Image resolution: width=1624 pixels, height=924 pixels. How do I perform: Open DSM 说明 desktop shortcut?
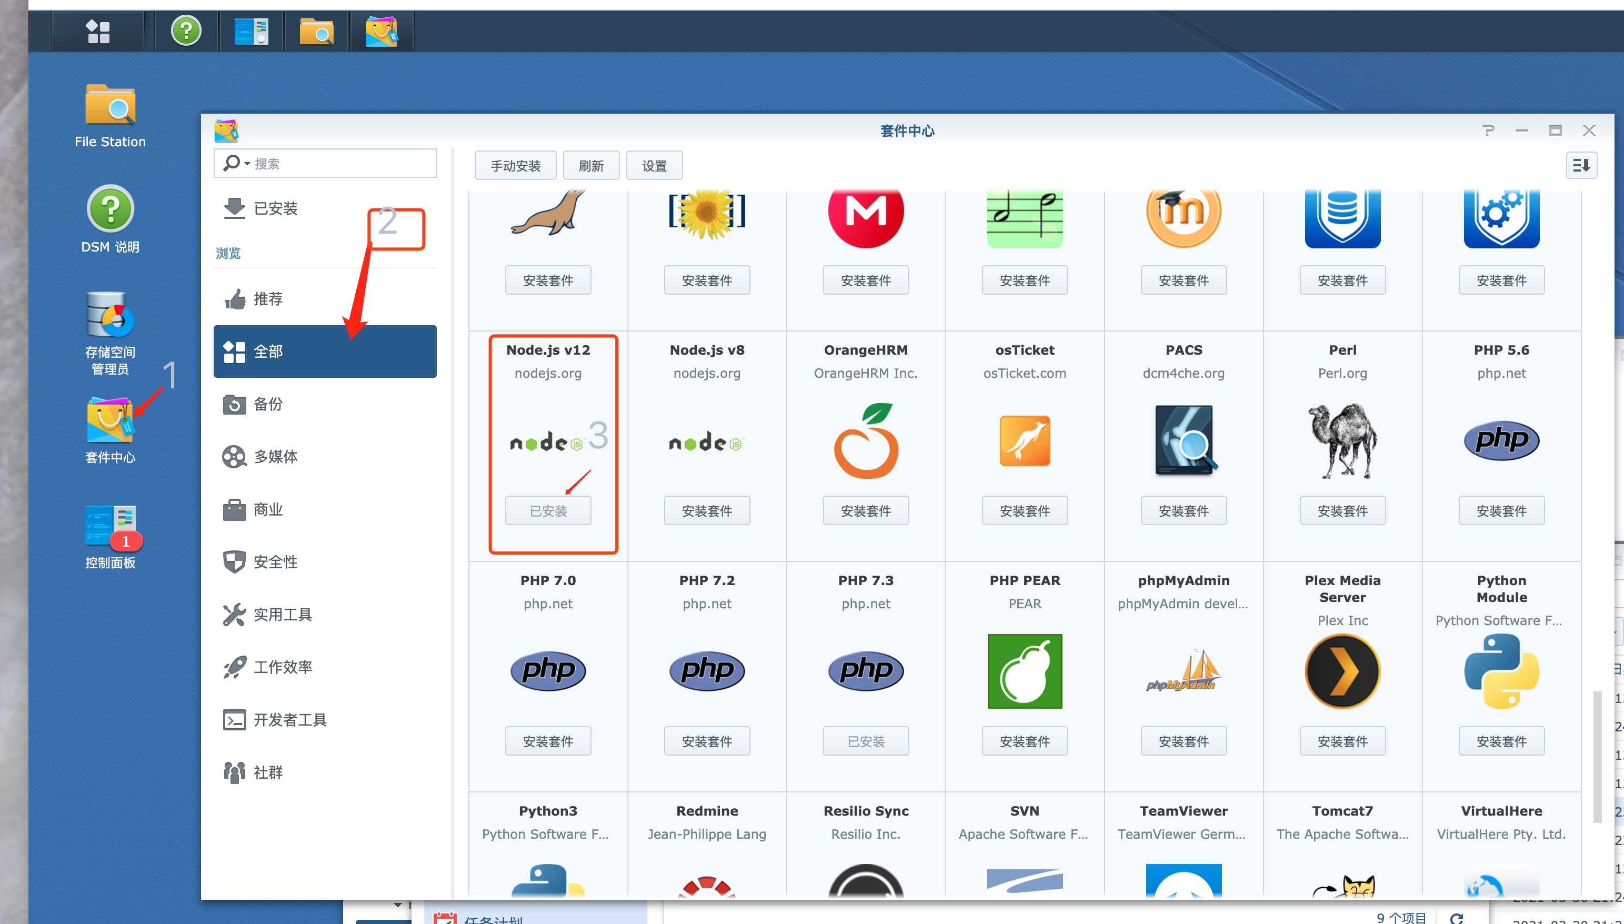pyautogui.click(x=110, y=219)
